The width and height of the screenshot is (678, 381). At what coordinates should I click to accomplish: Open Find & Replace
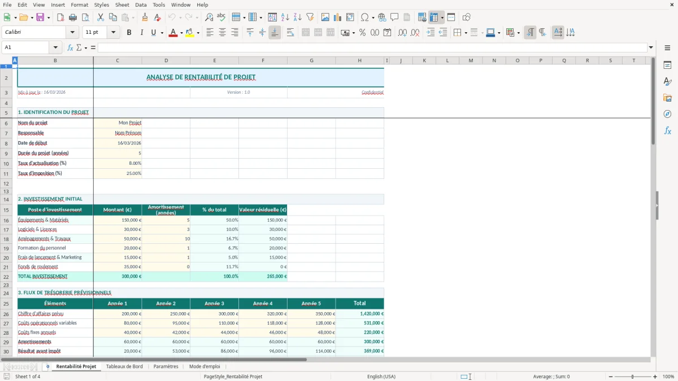pos(209,17)
